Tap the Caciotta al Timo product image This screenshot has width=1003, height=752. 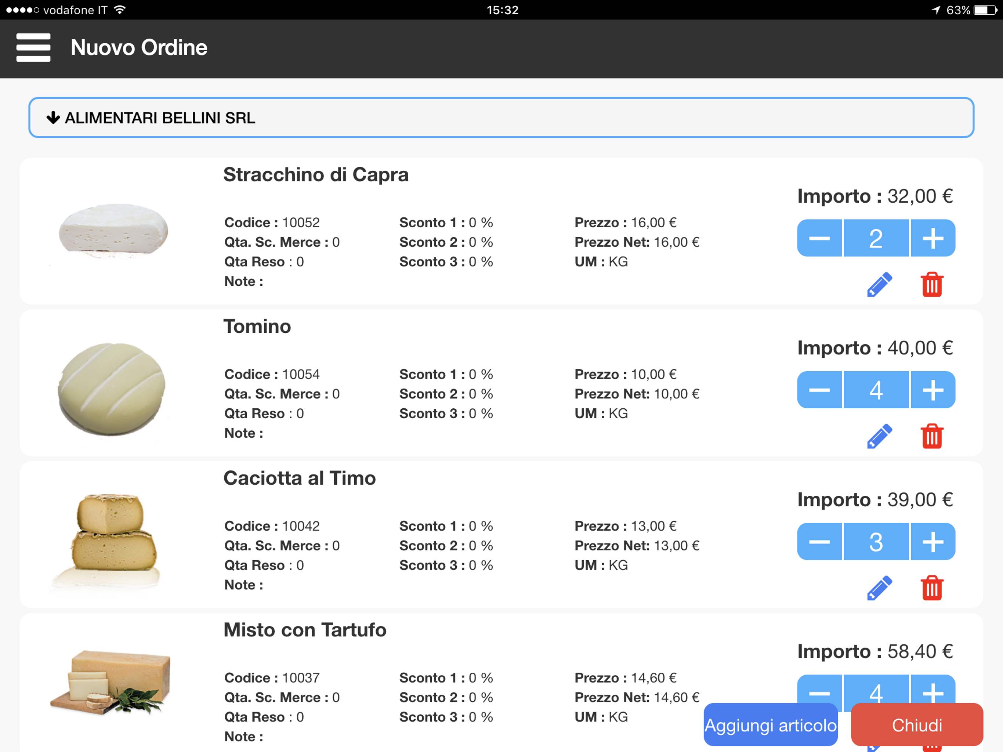click(109, 540)
